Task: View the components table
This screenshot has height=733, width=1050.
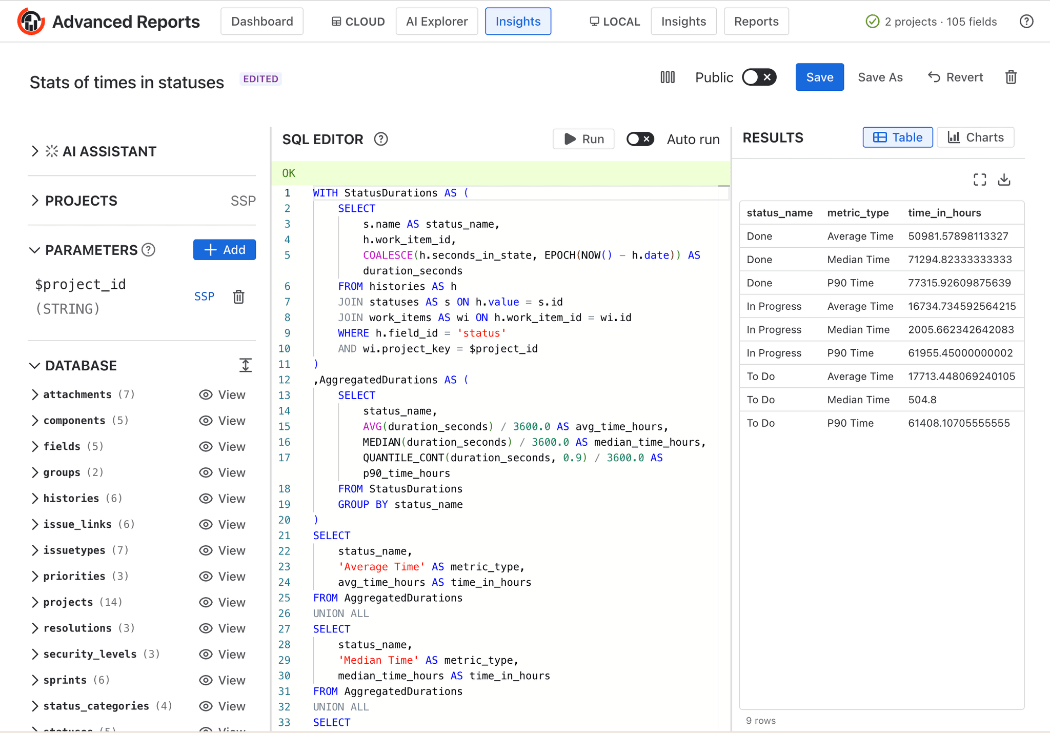Action: 222,421
